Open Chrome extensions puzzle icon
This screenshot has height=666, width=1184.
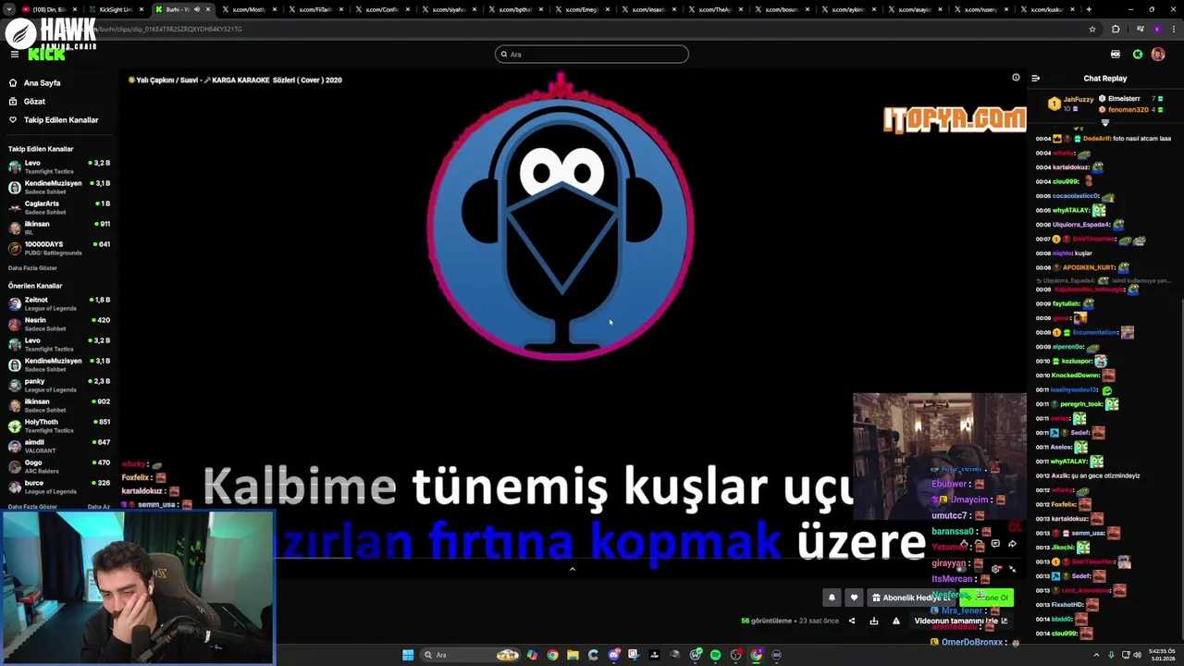tap(1116, 29)
